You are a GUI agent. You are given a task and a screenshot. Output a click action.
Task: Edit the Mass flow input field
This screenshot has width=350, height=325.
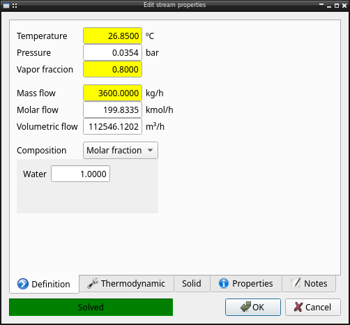tap(112, 93)
